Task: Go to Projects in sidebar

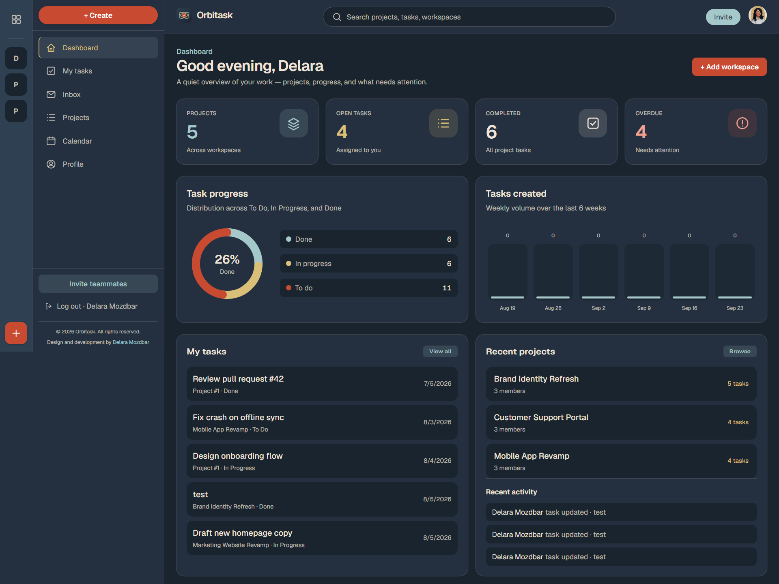Action: pos(98,118)
